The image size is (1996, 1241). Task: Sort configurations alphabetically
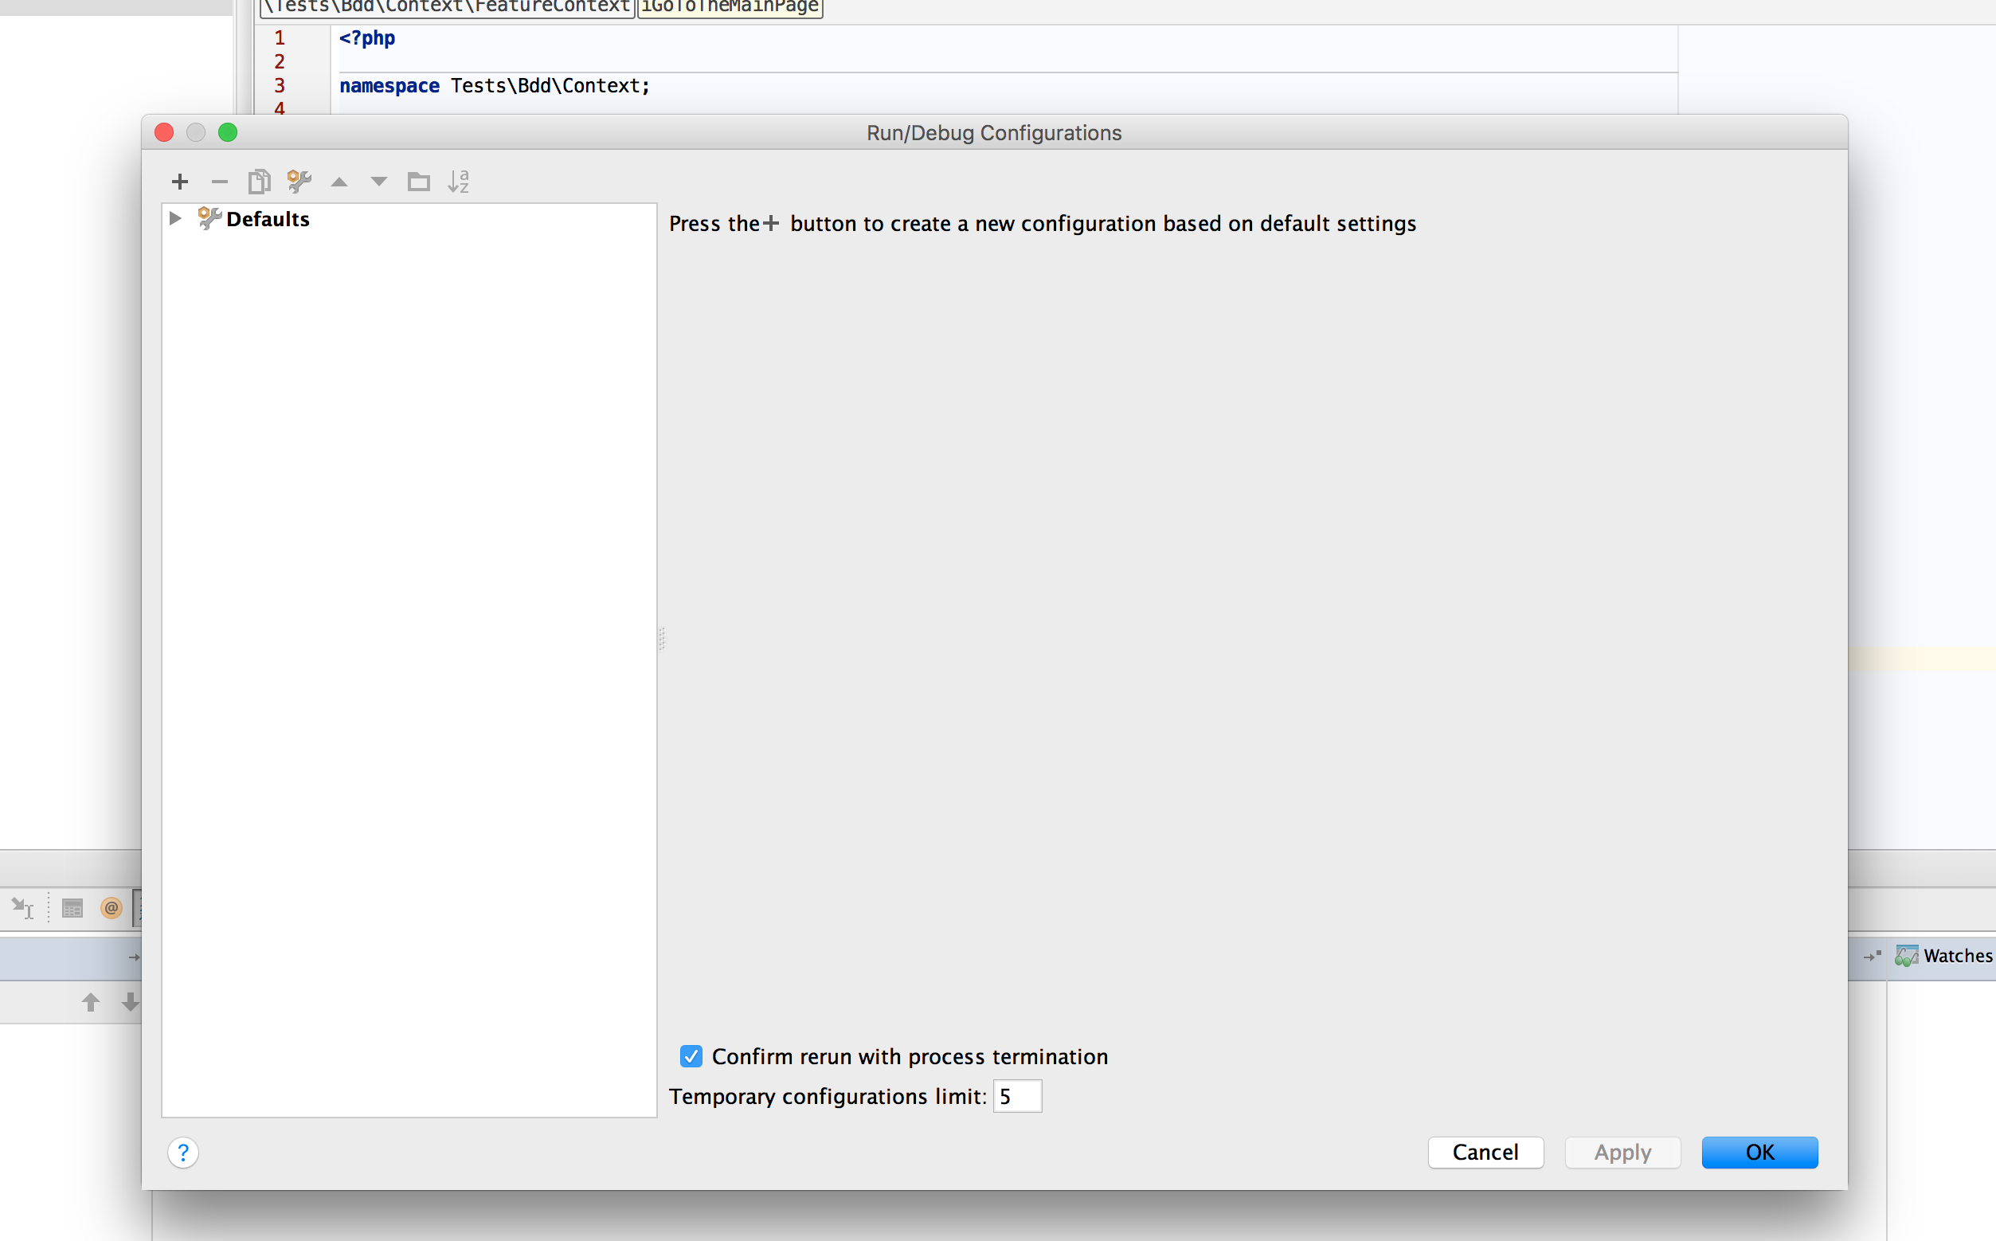point(458,182)
